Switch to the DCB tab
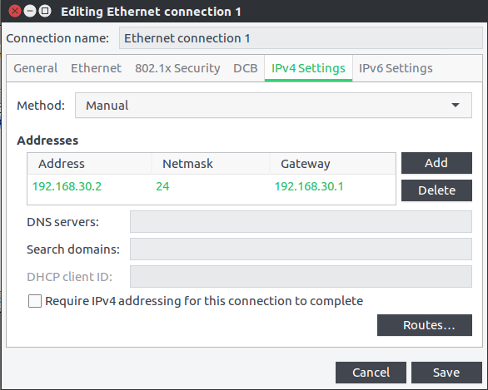Viewport: 488px width, 390px height. point(246,68)
